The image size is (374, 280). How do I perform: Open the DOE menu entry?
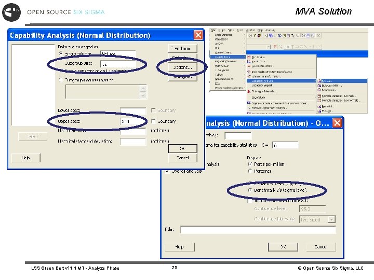click(x=228, y=48)
